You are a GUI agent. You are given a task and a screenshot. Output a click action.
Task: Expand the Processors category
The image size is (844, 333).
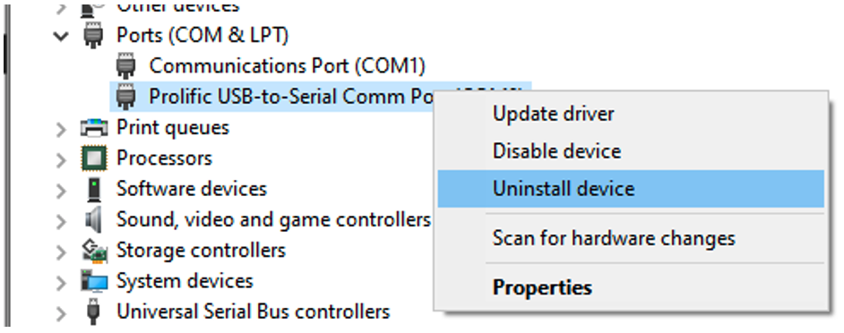pyautogui.click(x=61, y=159)
